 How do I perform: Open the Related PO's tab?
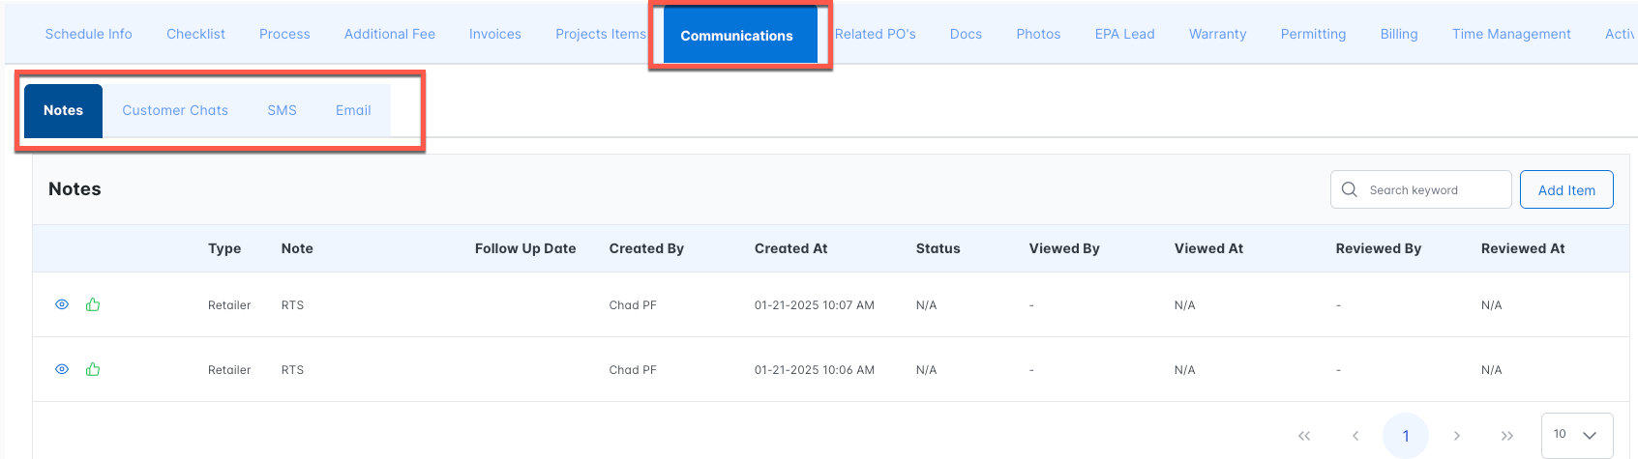[876, 34]
